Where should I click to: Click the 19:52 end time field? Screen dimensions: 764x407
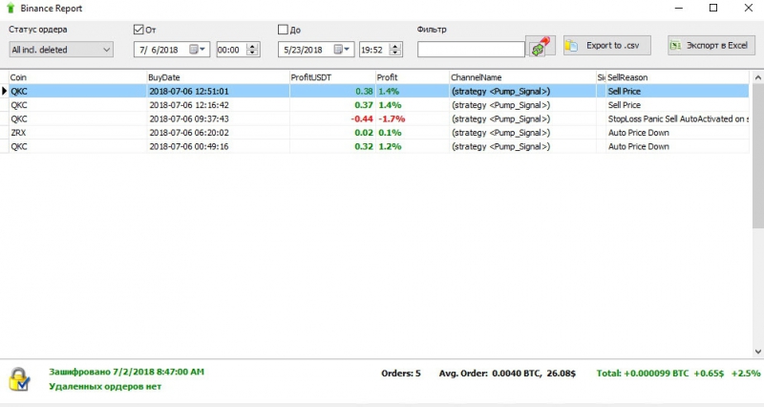pos(373,50)
